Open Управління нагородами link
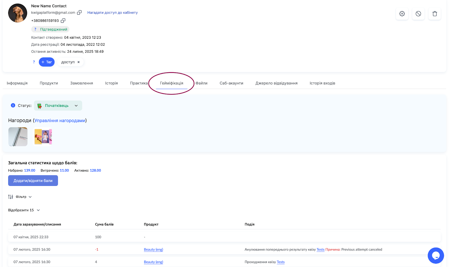Viewport: 450px width, 267px height. (60, 121)
